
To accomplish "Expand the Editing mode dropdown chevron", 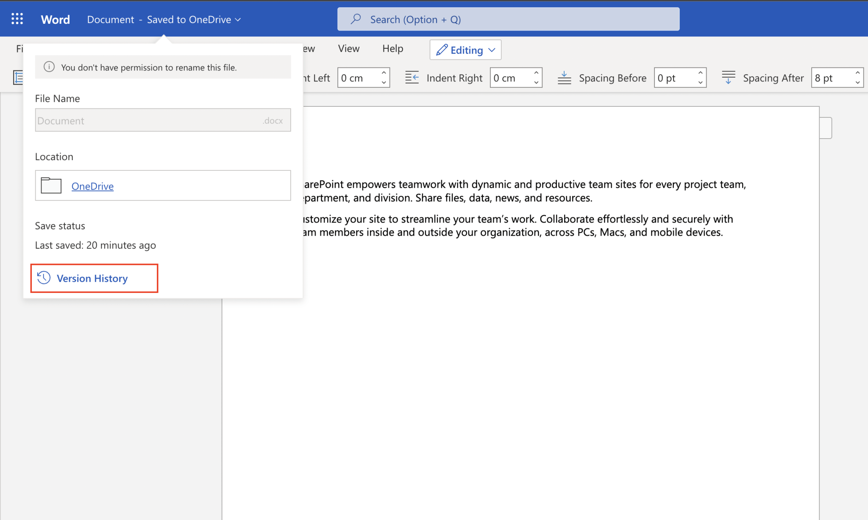I will coord(491,50).
